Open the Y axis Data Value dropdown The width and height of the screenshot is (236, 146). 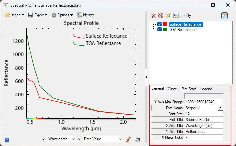coord(103,139)
